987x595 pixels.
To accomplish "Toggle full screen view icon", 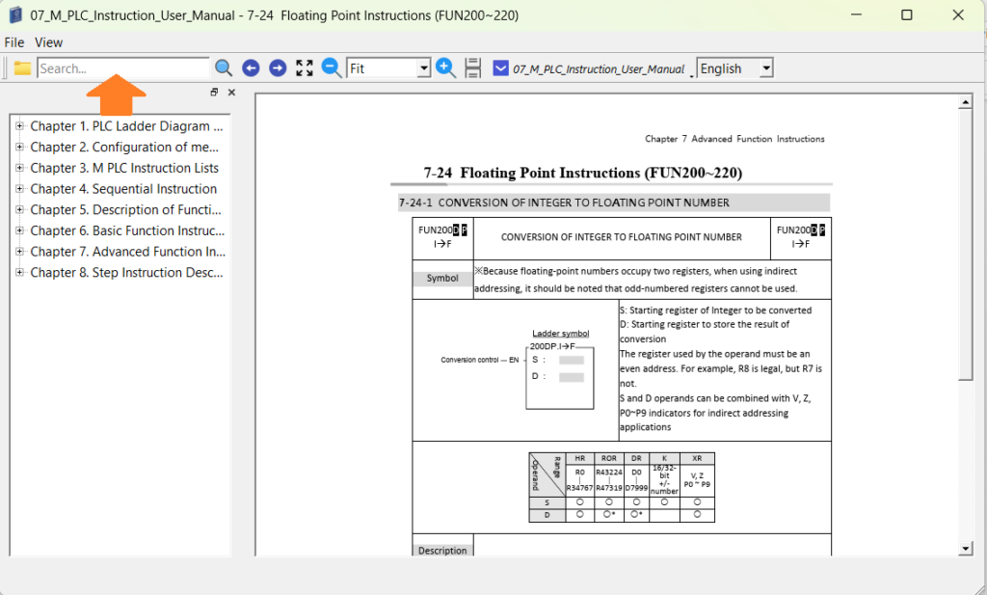I will pyautogui.click(x=305, y=68).
